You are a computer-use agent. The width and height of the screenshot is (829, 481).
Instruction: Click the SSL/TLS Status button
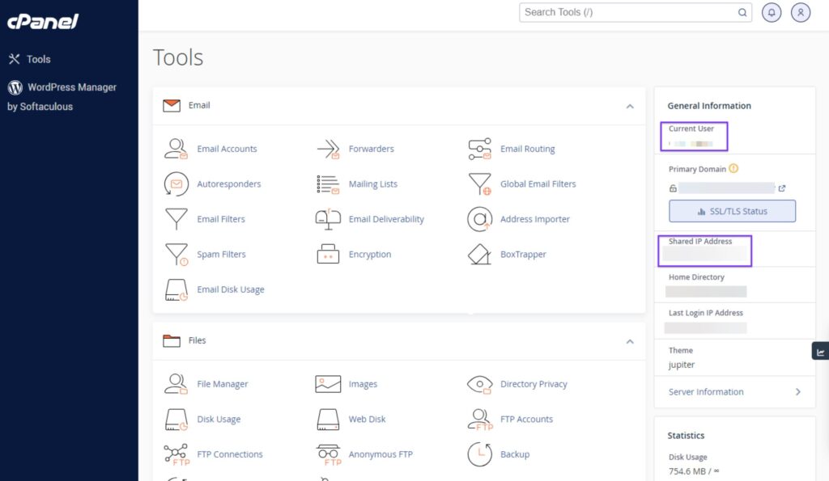click(732, 212)
